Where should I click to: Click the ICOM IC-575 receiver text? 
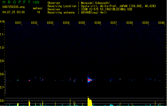pos(106,9)
